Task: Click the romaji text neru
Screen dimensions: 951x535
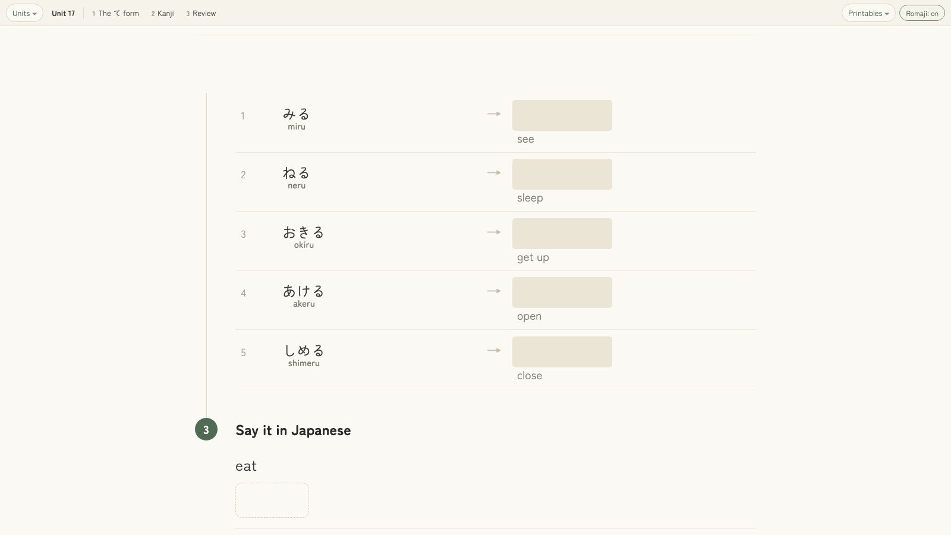Action: pos(297,185)
